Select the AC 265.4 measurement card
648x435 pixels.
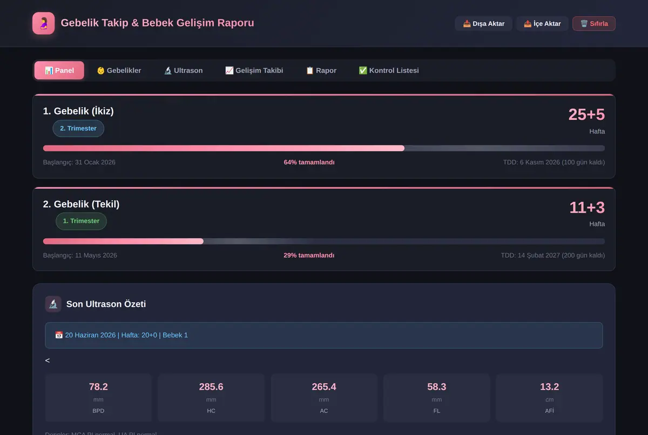pyautogui.click(x=324, y=398)
